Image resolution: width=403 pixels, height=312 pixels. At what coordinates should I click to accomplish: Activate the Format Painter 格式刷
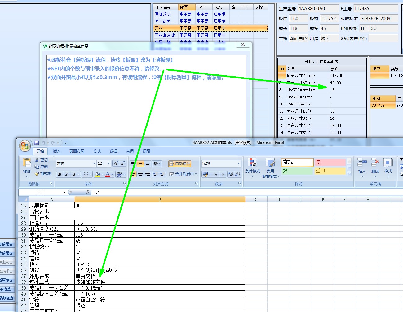point(43,174)
